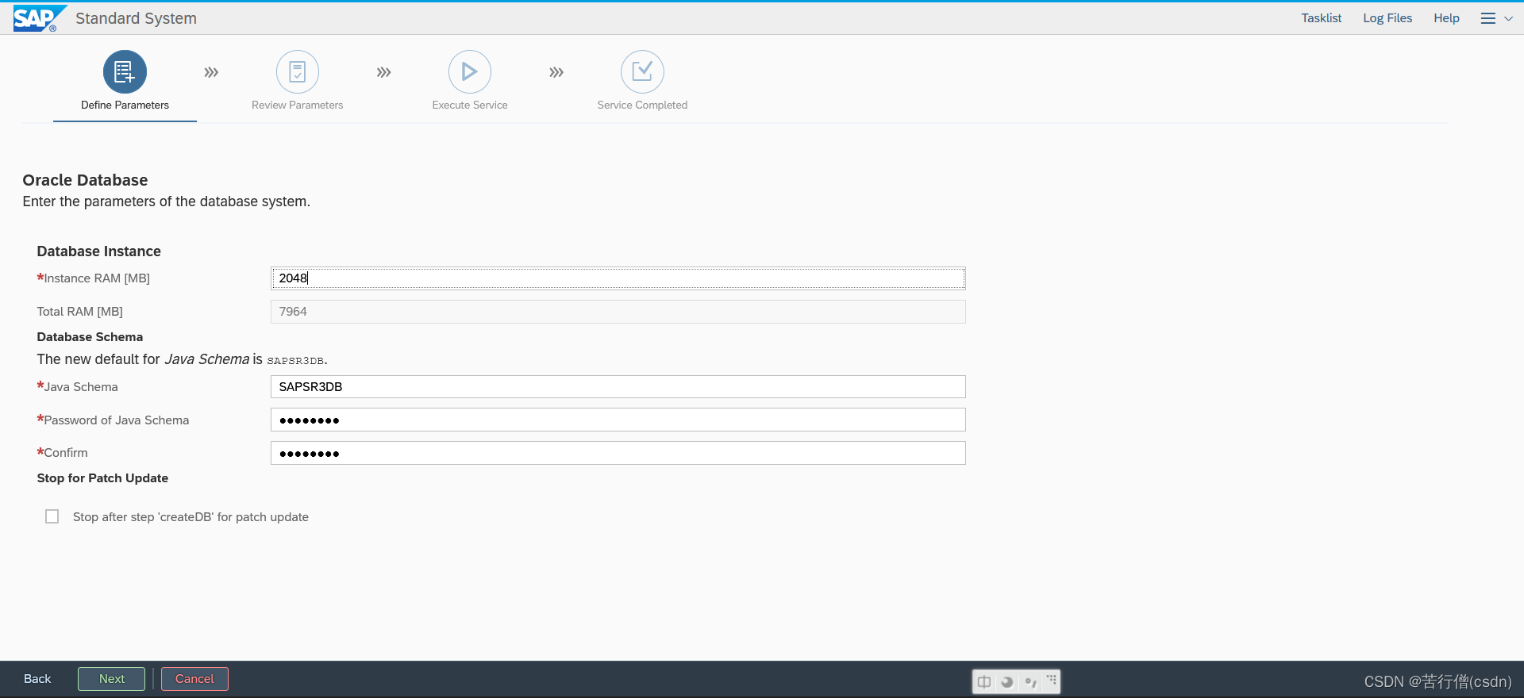Viewport: 1524px width, 698px height.
Task: Click the IME Chinese mode icon
Action: [x=984, y=681]
